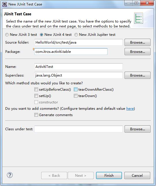Screen dimensions: 156x186
Task: Click in the Name field ActivitiTest
Action: (x=78, y=66)
